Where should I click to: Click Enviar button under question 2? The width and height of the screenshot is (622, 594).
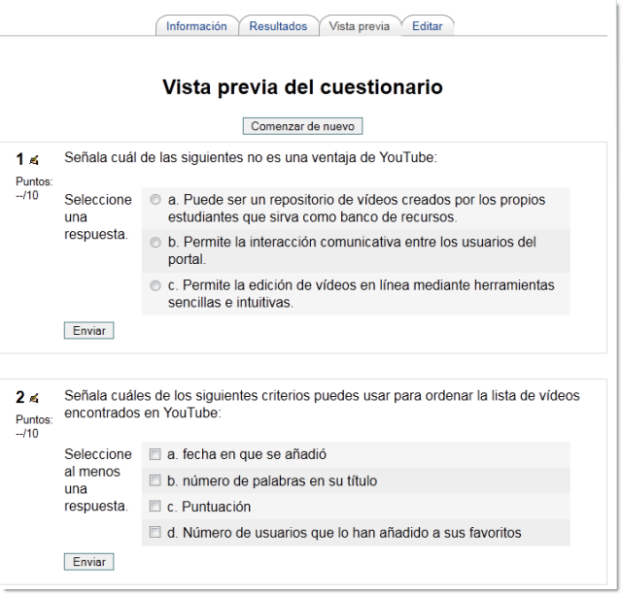[x=88, y=562]
